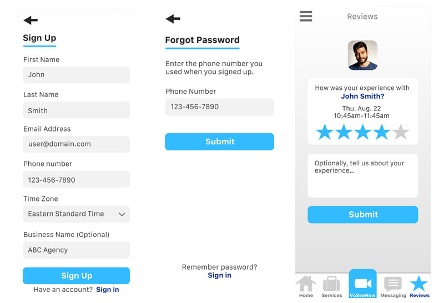Open Services briefcase tab
This screenshot has height=303, width=444.
click(331, 286)
